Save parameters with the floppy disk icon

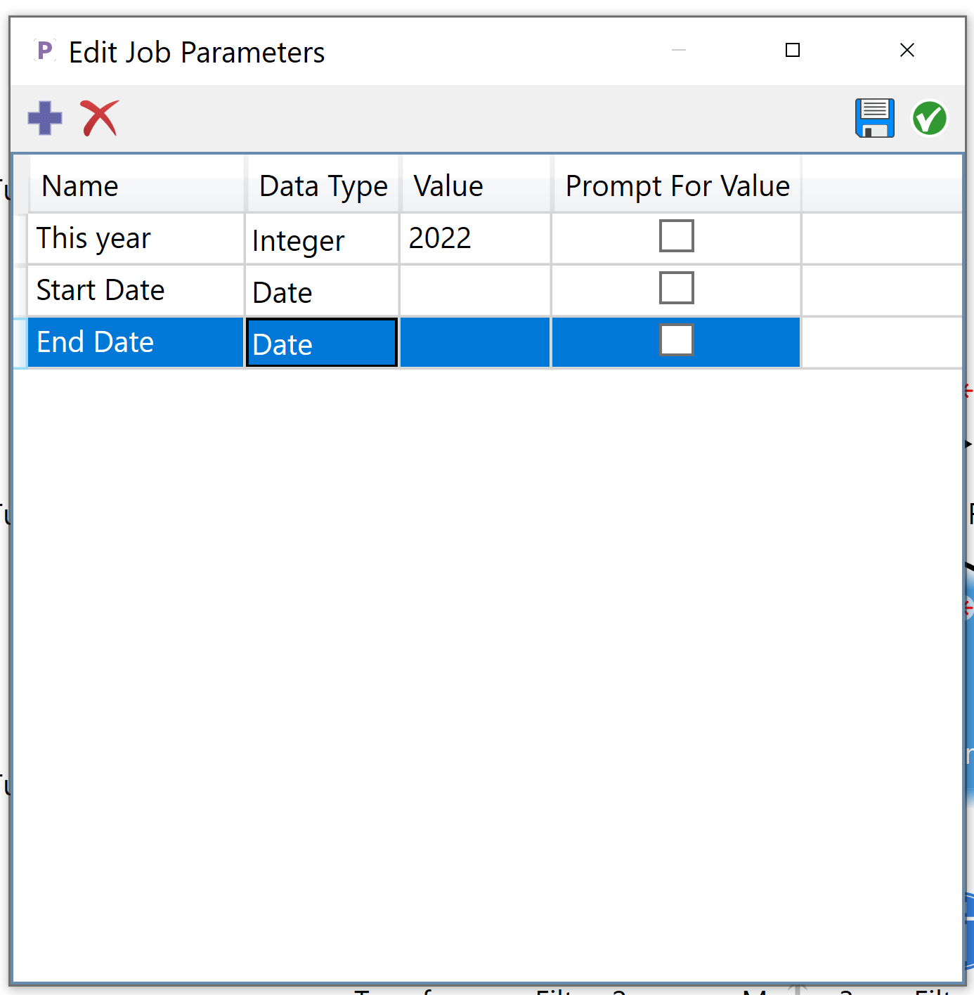pos(875,118)
